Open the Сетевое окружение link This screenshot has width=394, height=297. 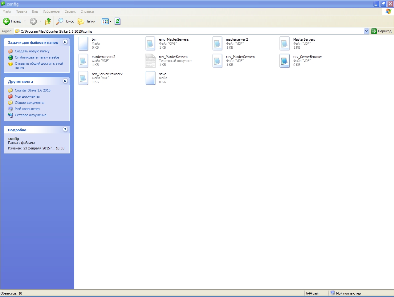point(30,115)
